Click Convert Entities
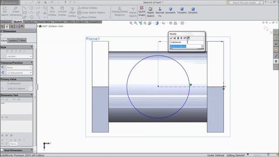279x157 pixels. 62,11
